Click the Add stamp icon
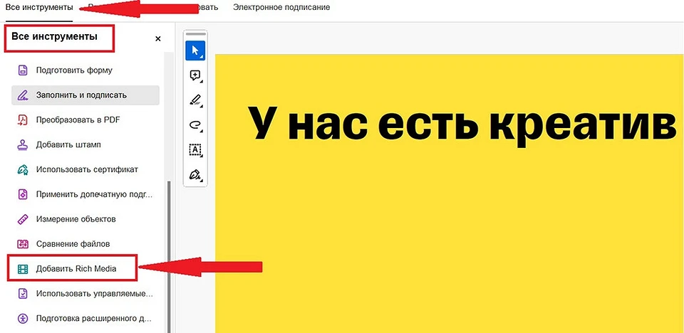 tap(23, 144)
